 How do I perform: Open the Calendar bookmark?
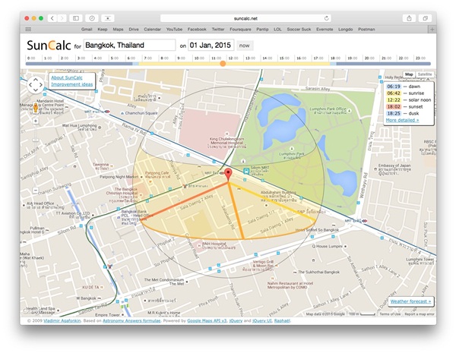153,30
